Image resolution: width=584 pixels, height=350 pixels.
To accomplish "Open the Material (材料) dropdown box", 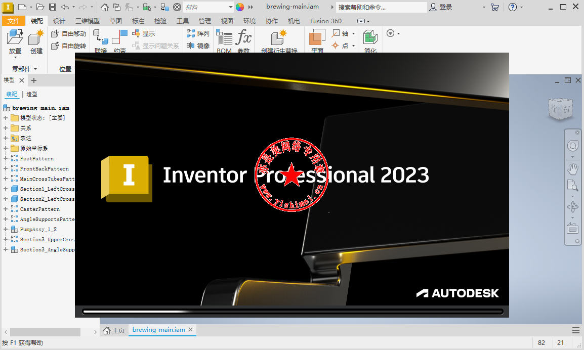I will 208,7.
